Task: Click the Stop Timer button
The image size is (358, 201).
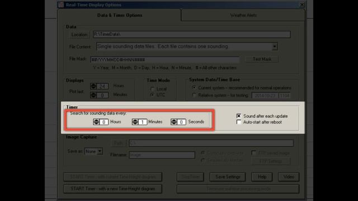Action: (x=190, y=177)
